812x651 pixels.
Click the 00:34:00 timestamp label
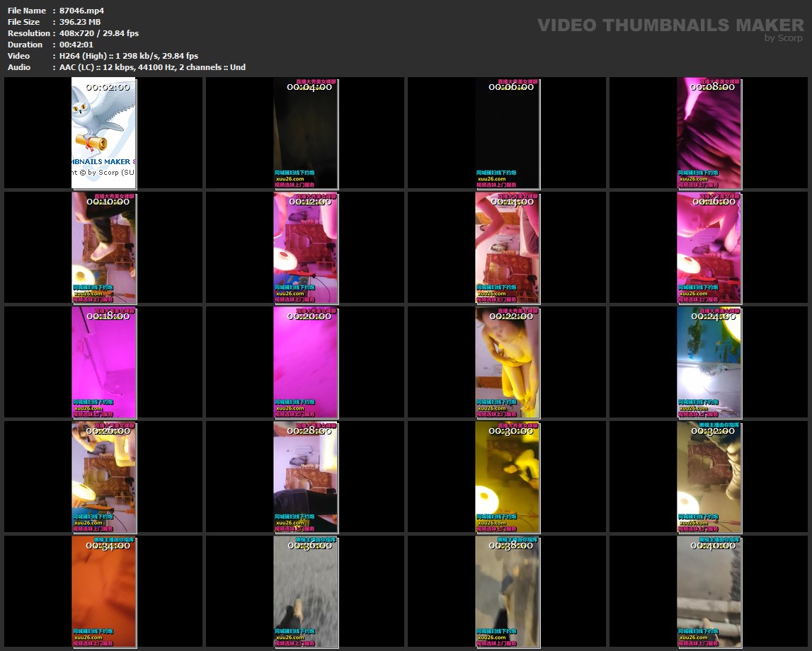click(x=108, y=546)
